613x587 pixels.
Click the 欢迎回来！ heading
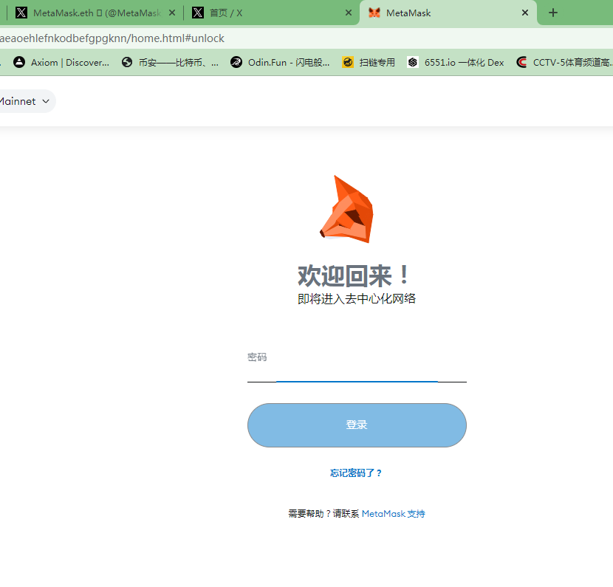[354, 276]
